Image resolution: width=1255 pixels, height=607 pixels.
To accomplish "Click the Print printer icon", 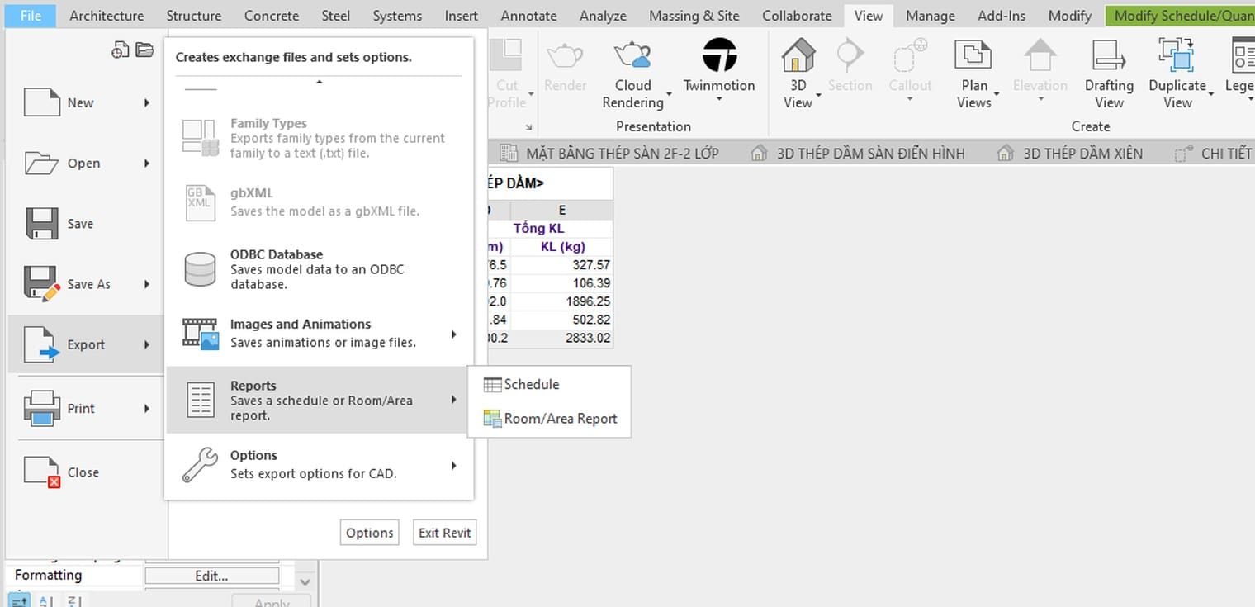I will point(42,408).
